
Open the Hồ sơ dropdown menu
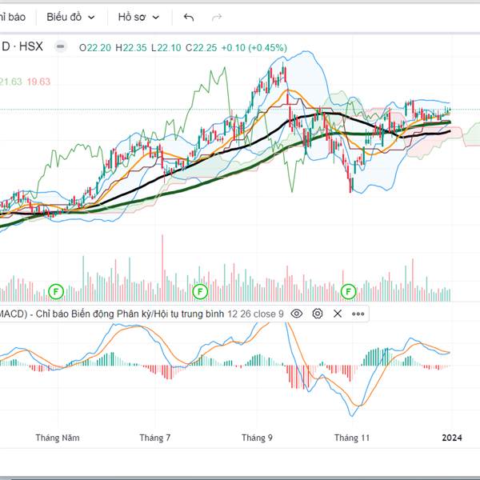(x=138, y=17)
